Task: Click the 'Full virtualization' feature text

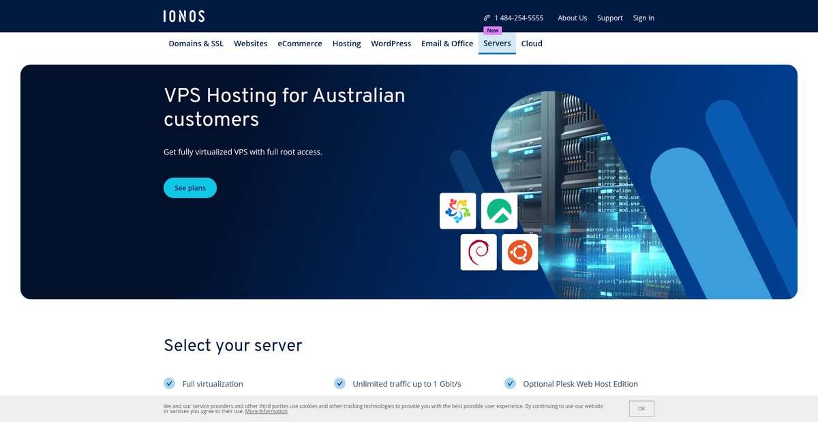Action: pyautogui.click(x=213, y=384)
